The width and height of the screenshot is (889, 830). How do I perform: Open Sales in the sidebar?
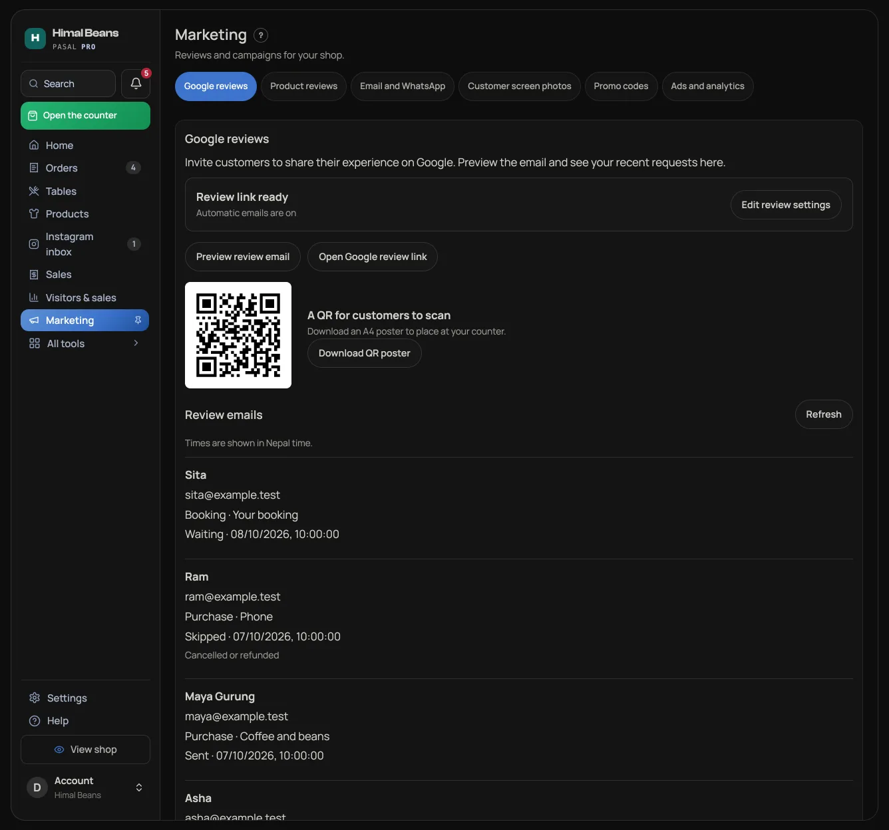pyautogui.click(x=85, y=275)
